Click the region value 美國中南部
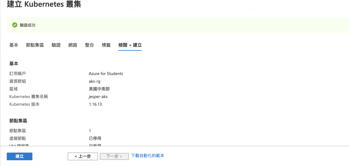The image size is (349, 166). tap(99, 89)
